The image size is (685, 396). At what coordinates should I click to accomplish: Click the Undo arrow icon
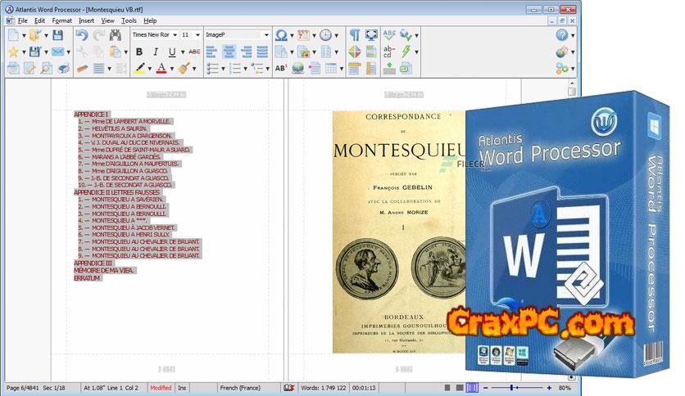tap(82, 35)
